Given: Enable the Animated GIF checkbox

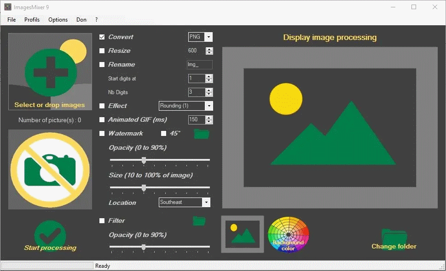Looking at the screenshot, I should click(x=102, y=120).
